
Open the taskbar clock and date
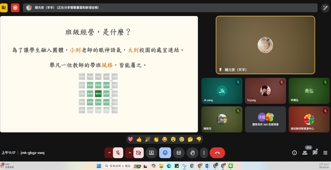point(324,166)
